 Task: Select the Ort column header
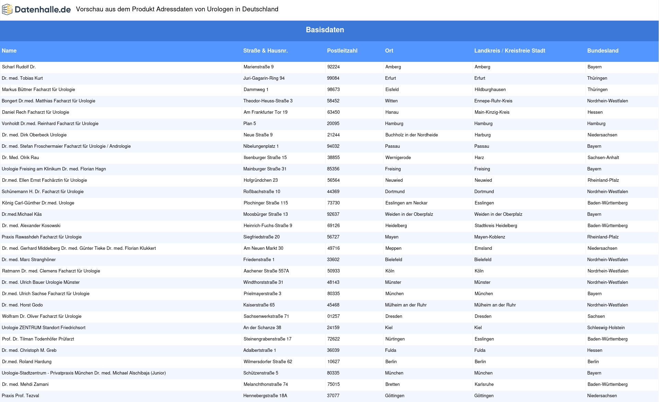tap(389, 51)
